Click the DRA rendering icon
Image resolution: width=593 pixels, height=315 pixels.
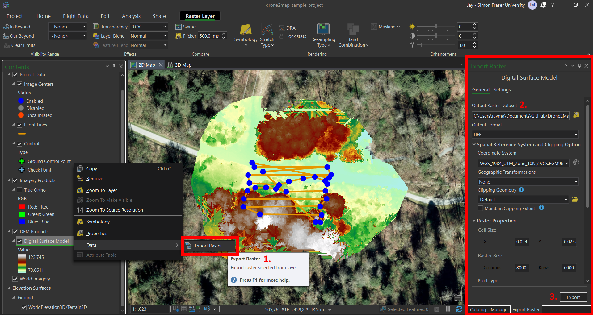[282, 28]
